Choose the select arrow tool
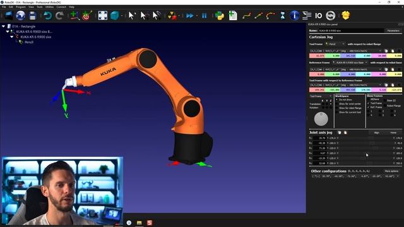The image size is (404, 227). pos(131,16)
